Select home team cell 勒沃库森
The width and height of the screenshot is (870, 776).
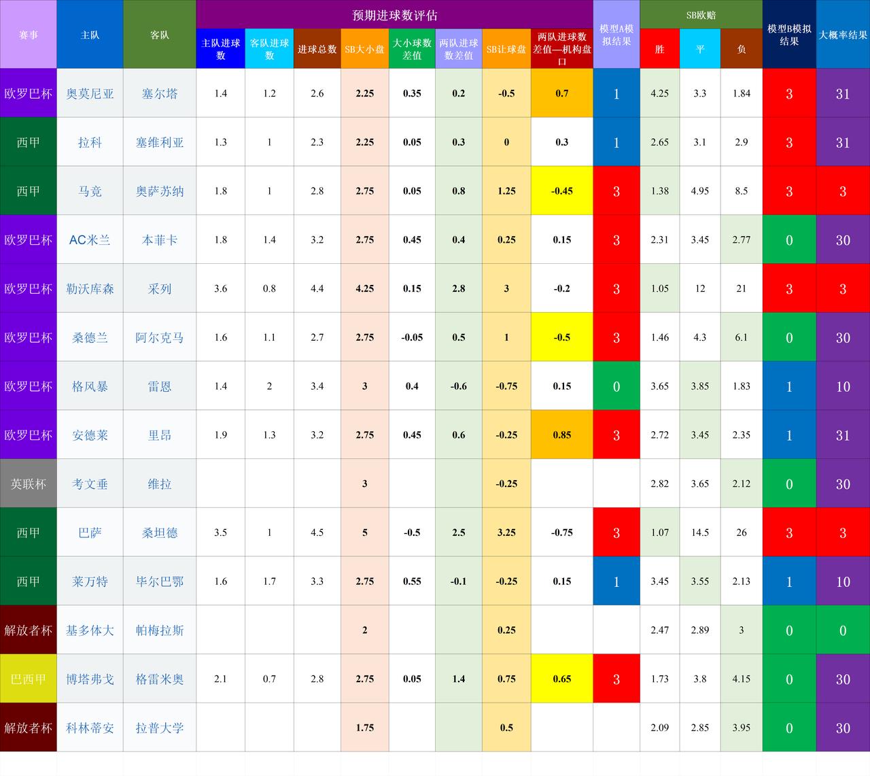point(90,288)
